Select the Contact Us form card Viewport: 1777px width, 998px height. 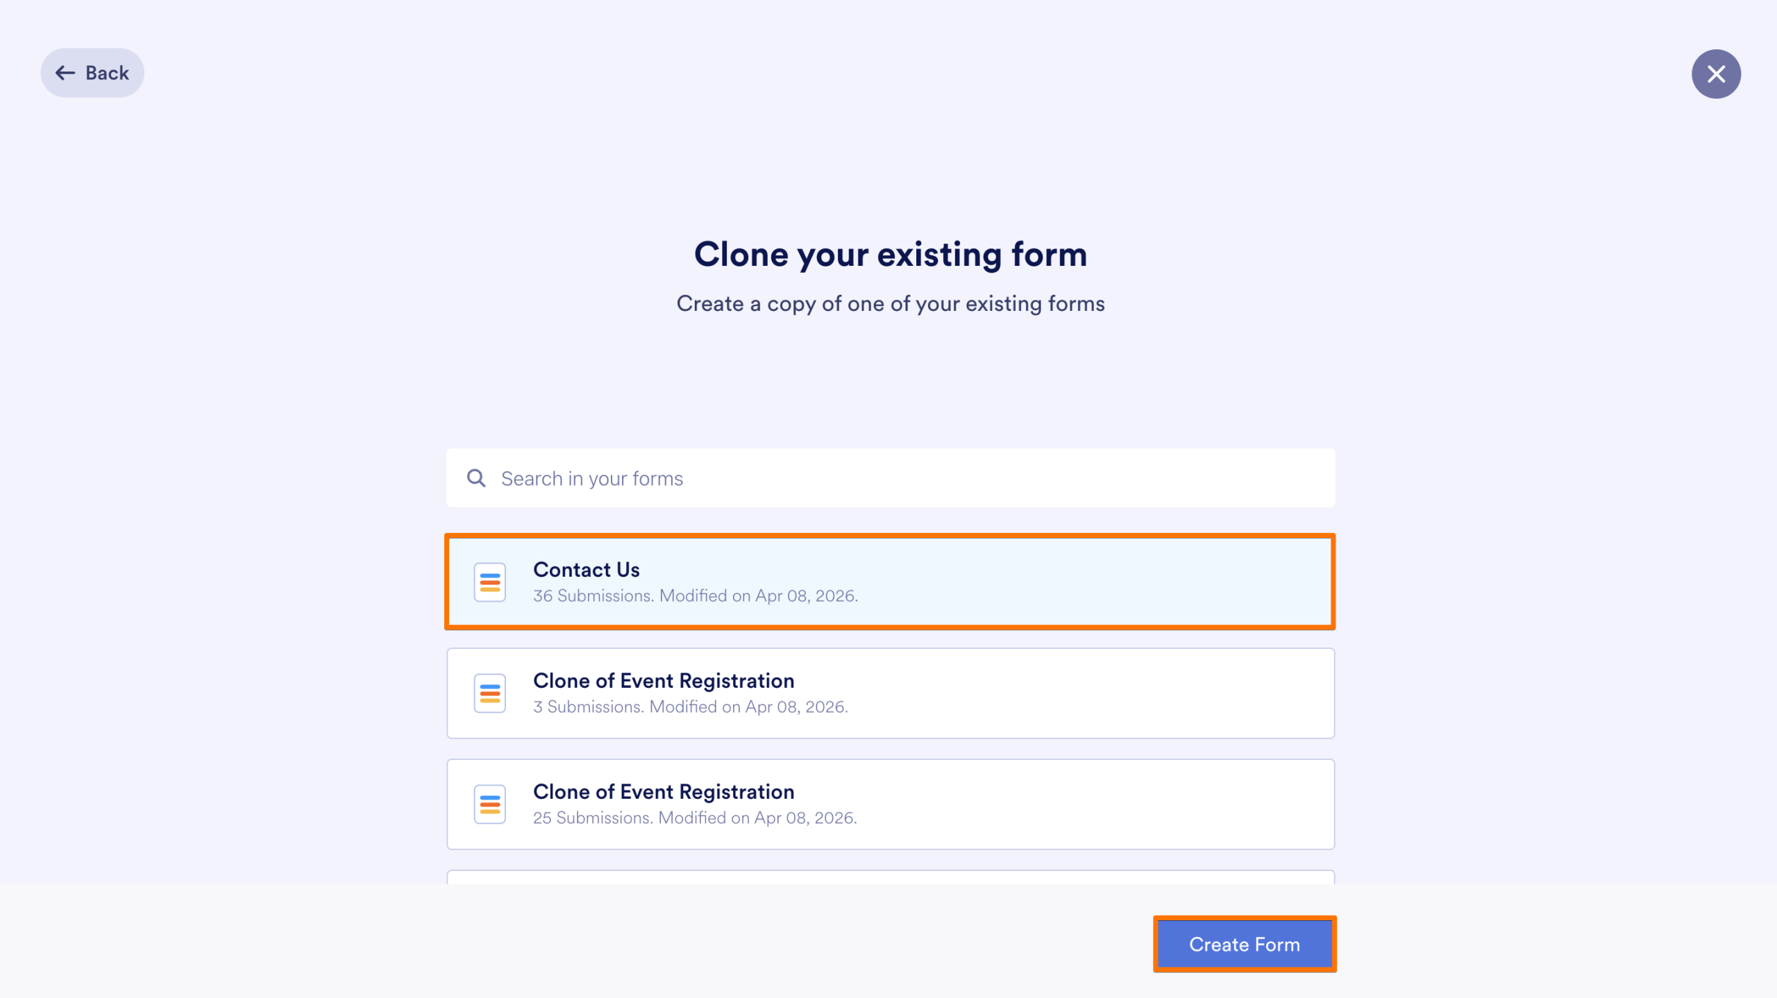click(x=890, y=582)
